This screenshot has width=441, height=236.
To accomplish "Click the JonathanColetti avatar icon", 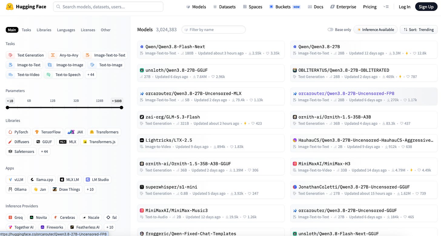I will [x=295, y=187].
